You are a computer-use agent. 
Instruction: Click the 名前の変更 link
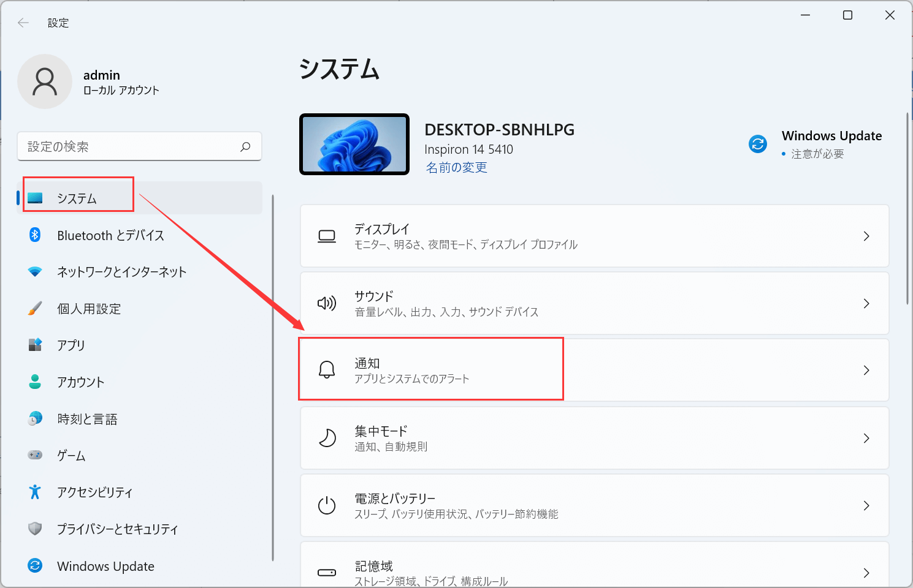[456, 167]
